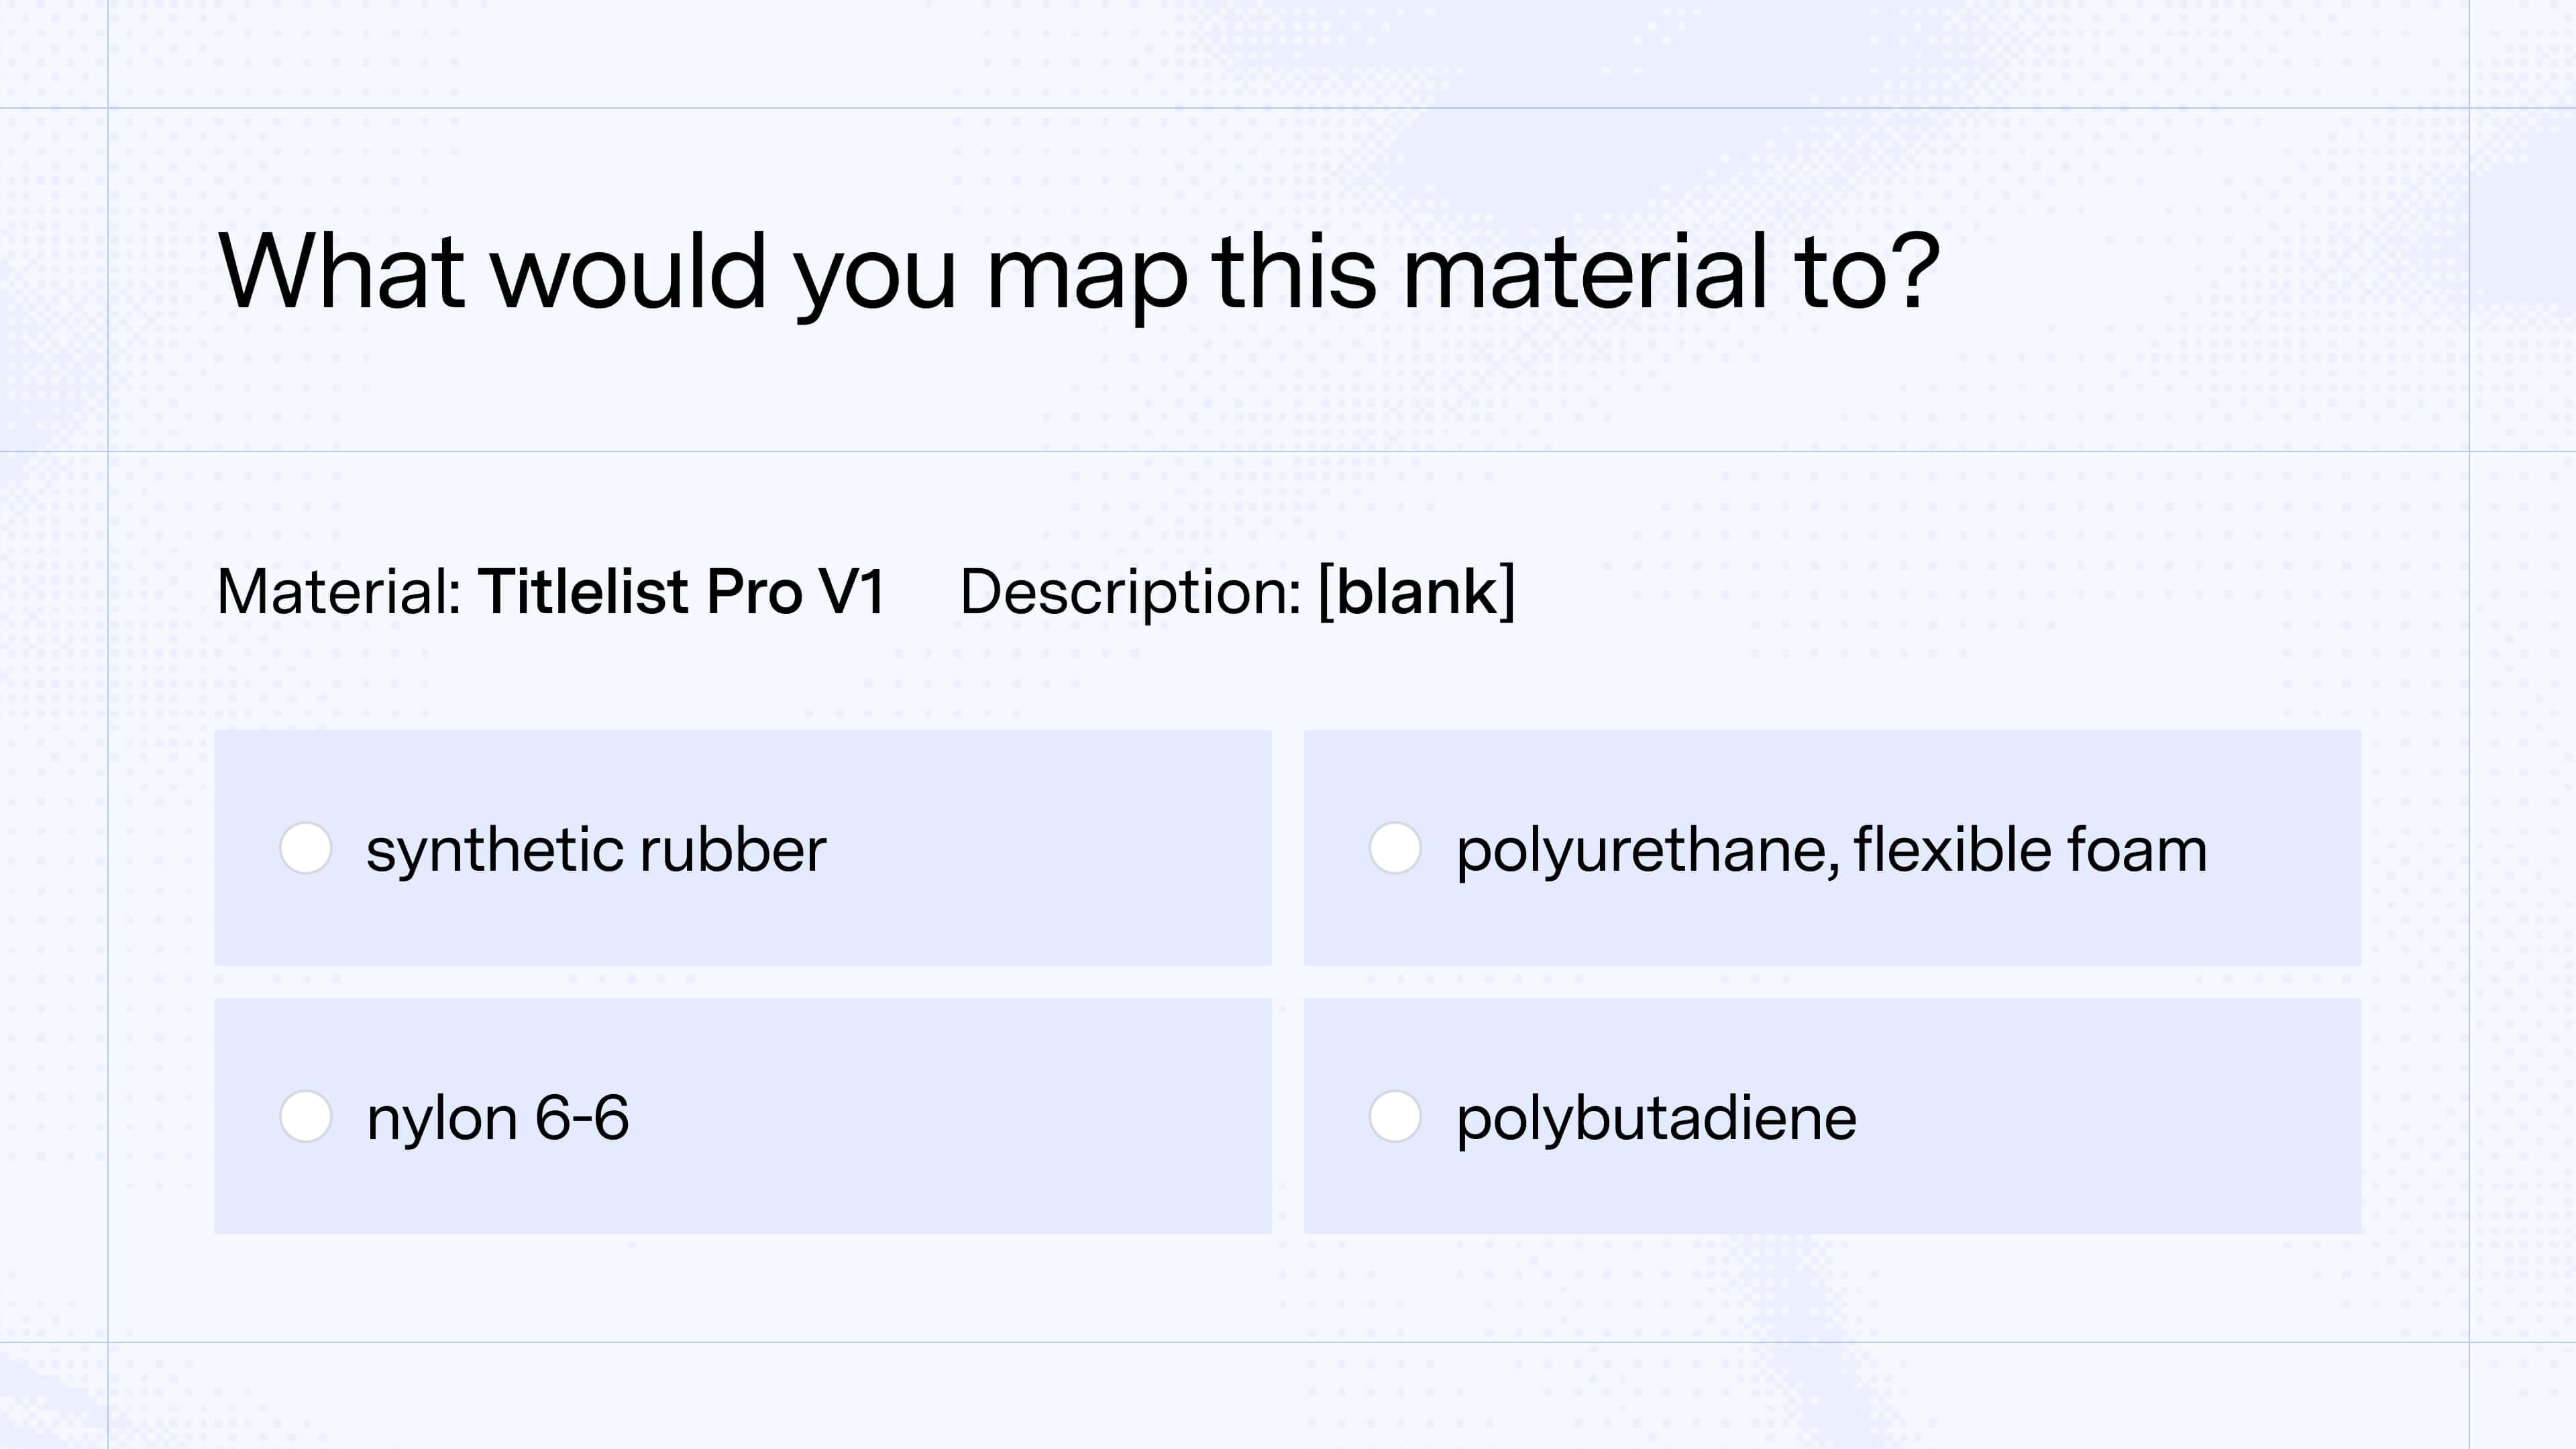Click the [blank] description value

(x=1418, y=592)
